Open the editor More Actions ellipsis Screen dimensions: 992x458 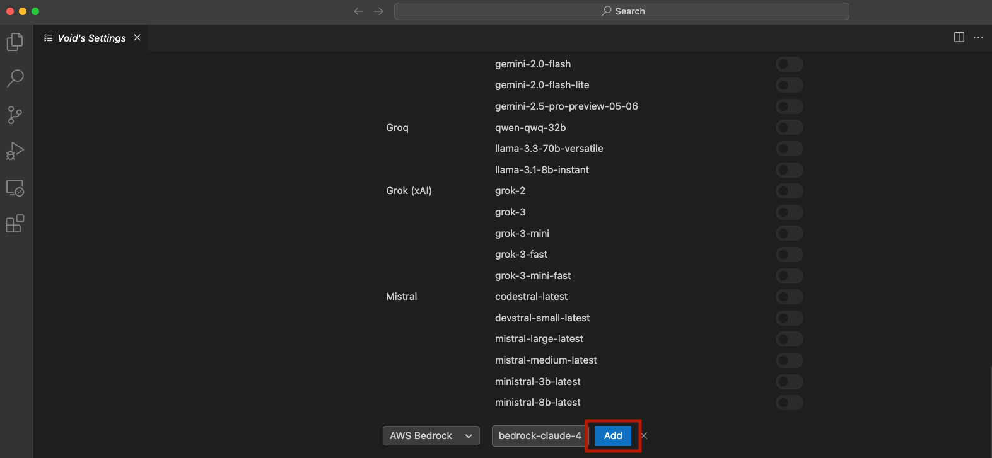tap(978, 37)
